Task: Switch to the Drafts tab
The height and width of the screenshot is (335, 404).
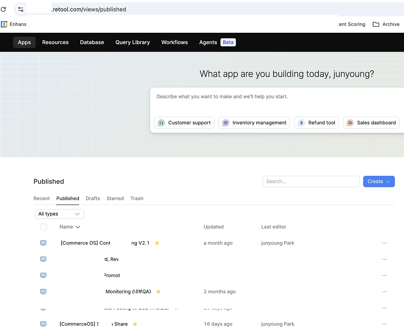Action: [x=93, y=199]
